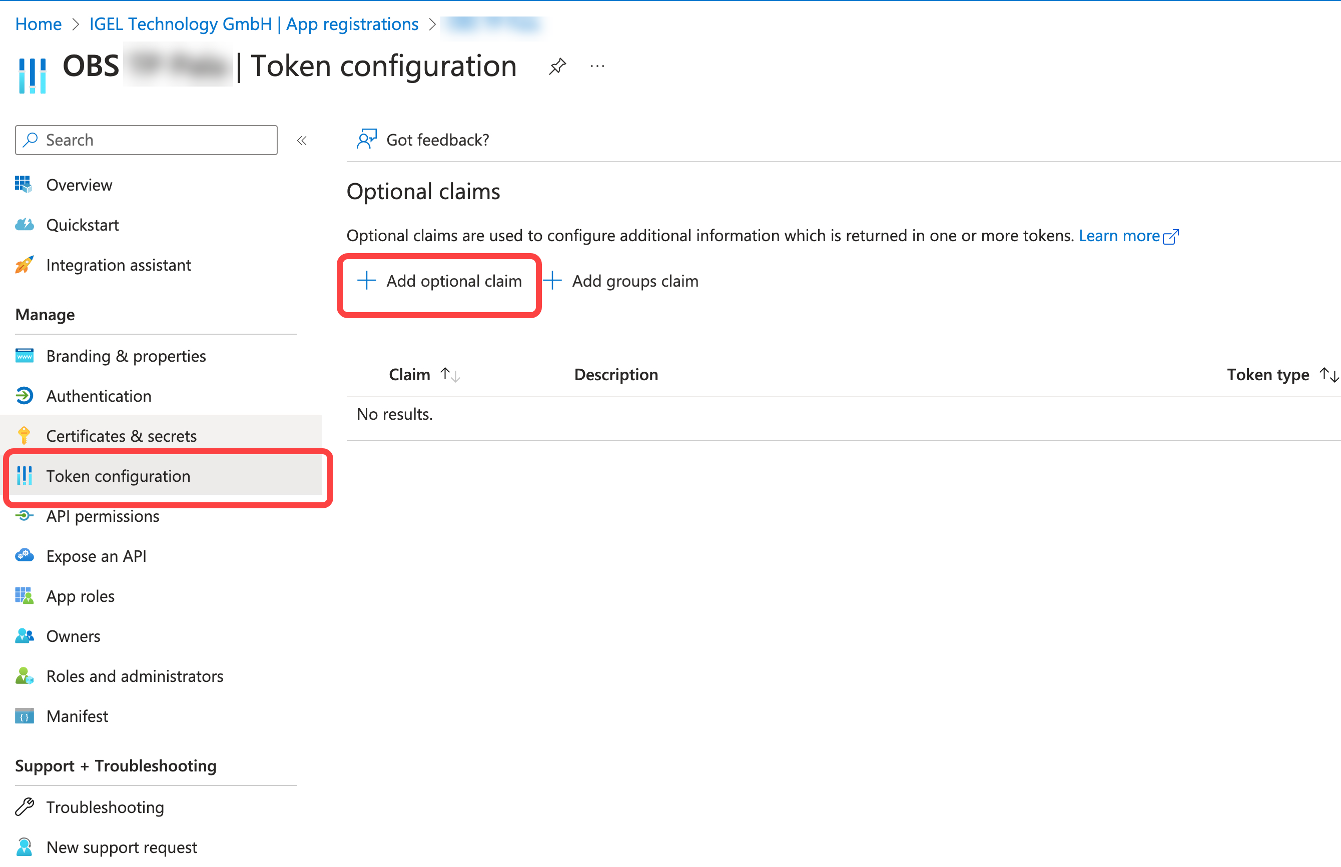Go to Home breadcrumb

click(39, 24)
